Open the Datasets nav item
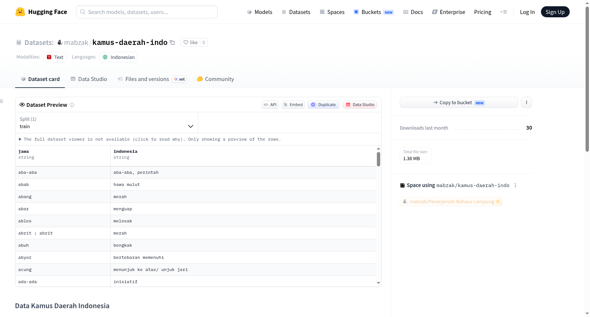This screenshot has width=590, height=317. pos(296,12)
